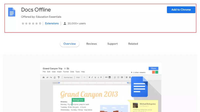
Task: Open the Tools menu in preview
Action: 77,72
